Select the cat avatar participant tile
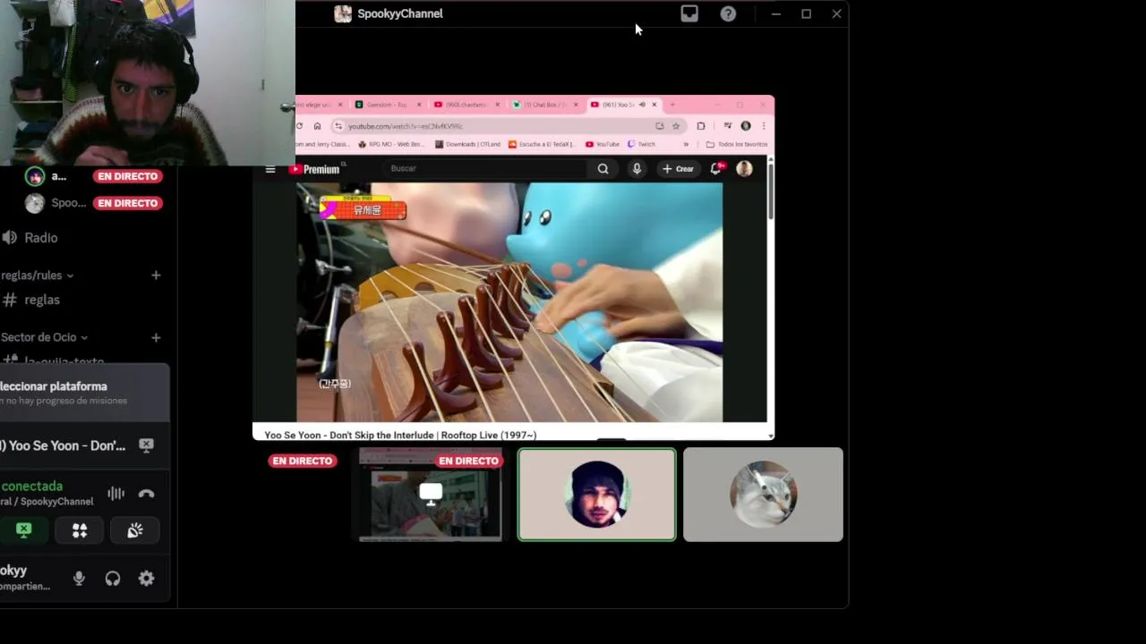The image size is (1146, 644). pos(763,495)
